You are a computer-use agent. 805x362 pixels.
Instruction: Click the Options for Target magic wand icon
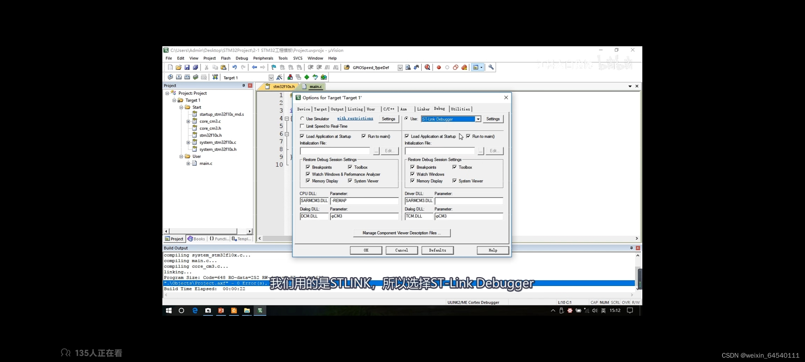279,77
